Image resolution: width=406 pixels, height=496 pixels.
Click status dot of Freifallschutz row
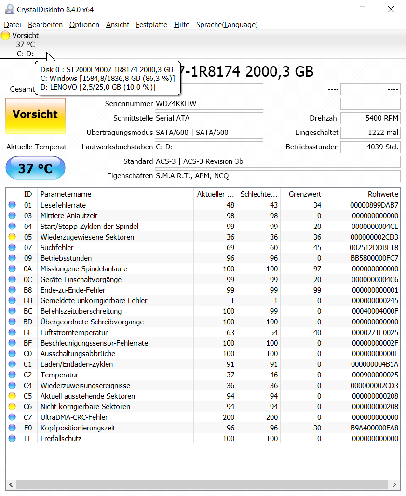12,438
